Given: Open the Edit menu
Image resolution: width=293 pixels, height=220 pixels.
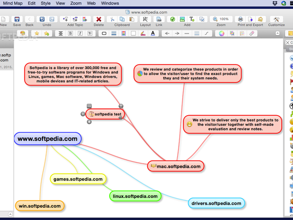Looking at the screenshot, I should pyautogui.click(x=31, y=3).
